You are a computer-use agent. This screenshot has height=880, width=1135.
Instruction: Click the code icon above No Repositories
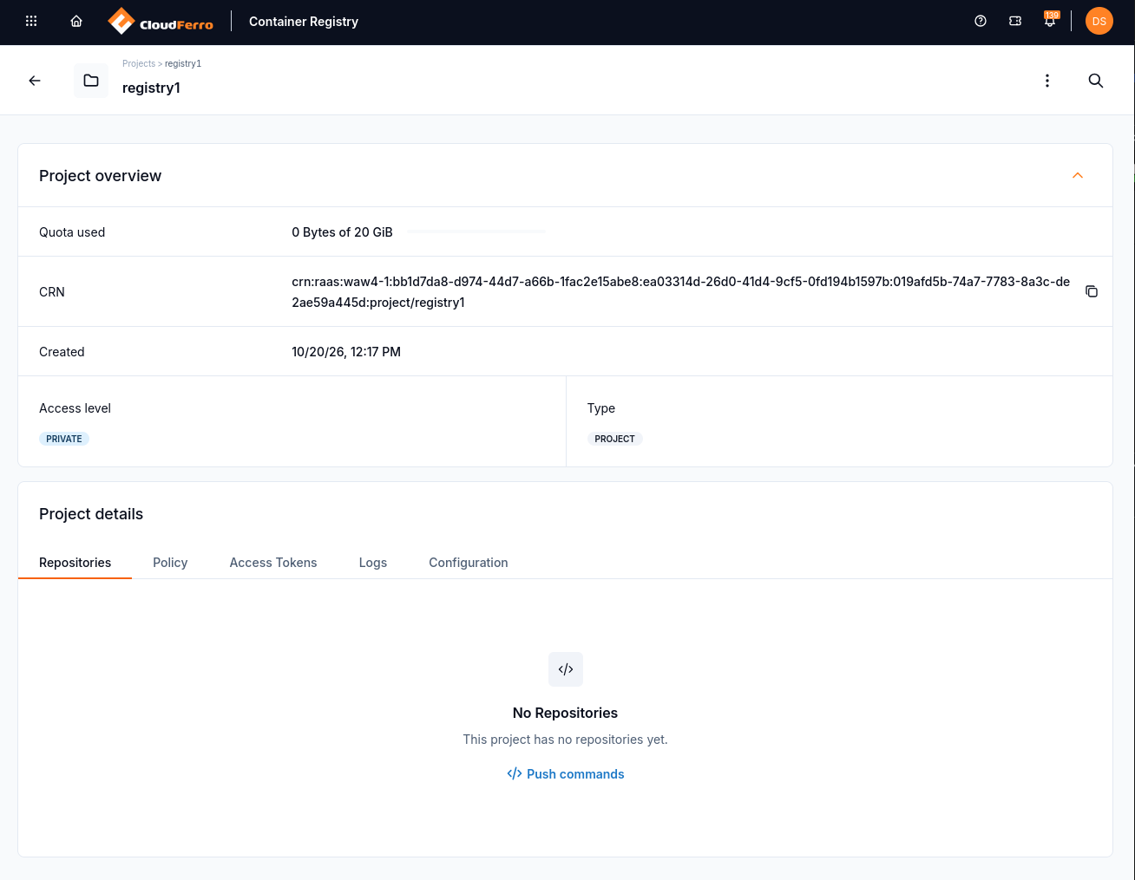coord(566,669)
